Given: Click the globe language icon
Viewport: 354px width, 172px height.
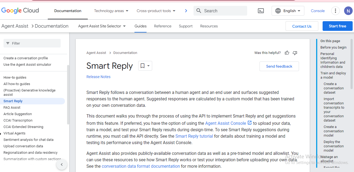Looking at the screenshot, I should [x=278, y=11].
